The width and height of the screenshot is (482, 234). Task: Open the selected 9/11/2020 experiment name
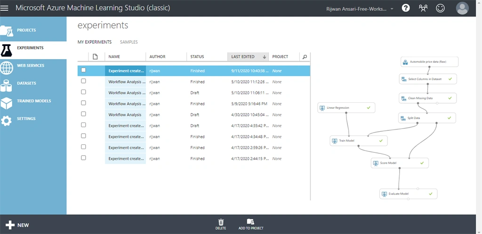click(126, 71)
